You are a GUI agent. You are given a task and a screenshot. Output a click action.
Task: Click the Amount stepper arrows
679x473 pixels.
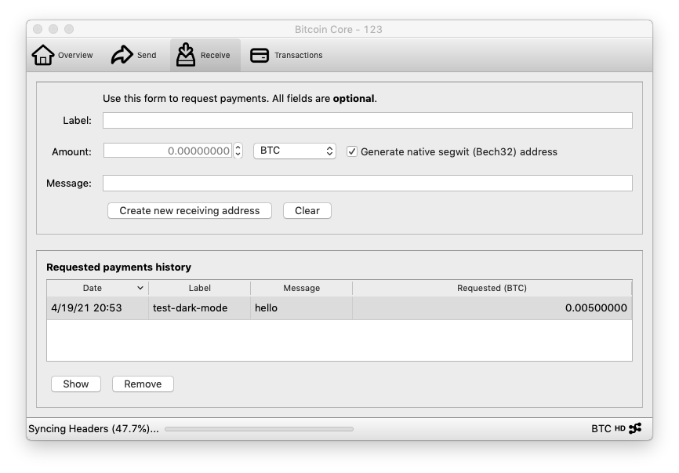[238, 151]
